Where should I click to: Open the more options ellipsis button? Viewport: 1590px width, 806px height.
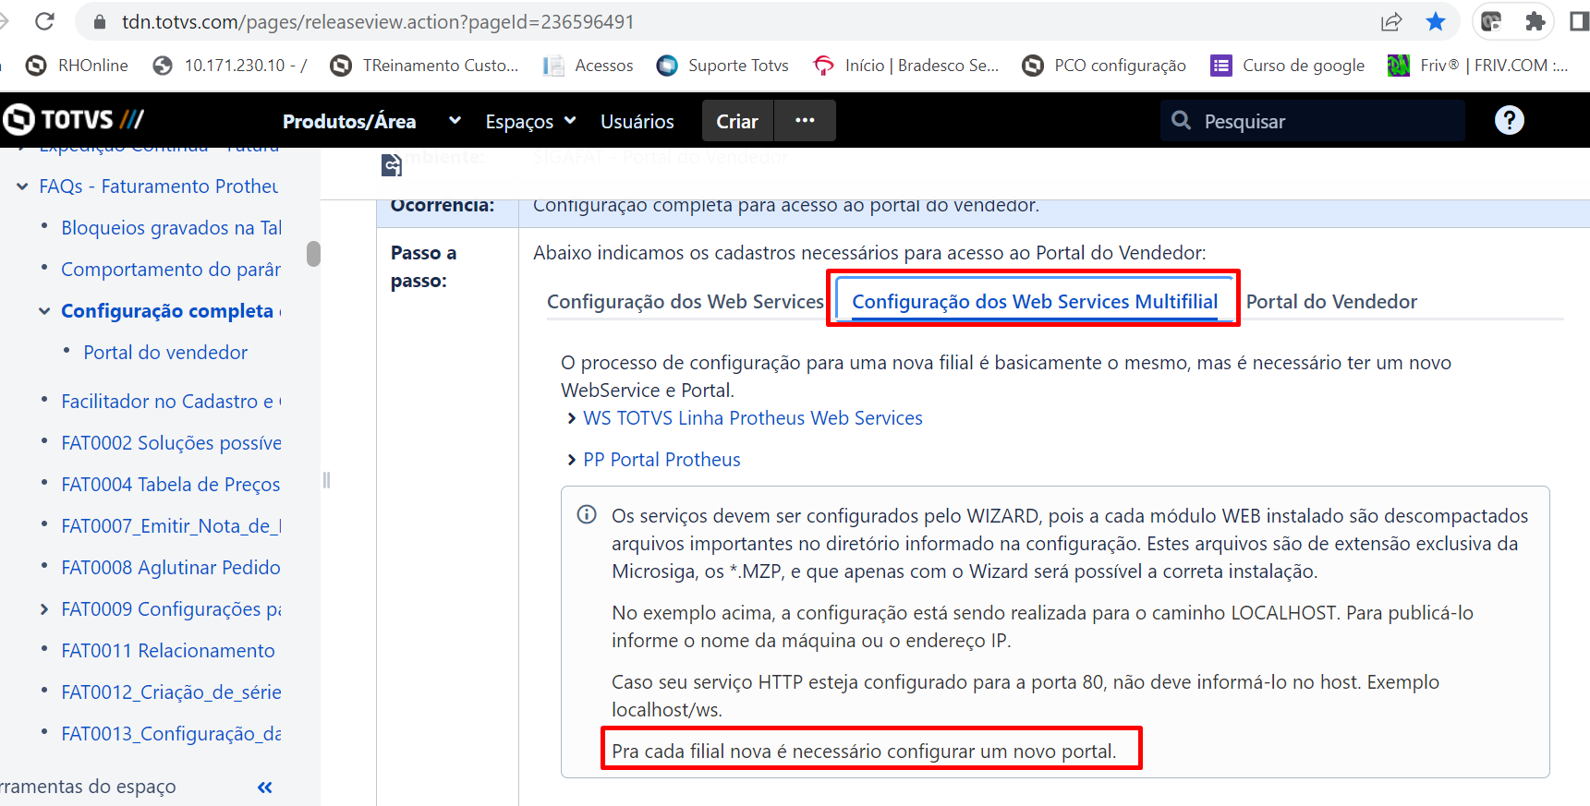[805, 121]
